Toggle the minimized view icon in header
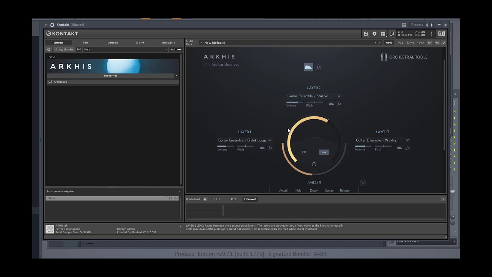Viewport: 492px width, 277px height. point(392,34)
